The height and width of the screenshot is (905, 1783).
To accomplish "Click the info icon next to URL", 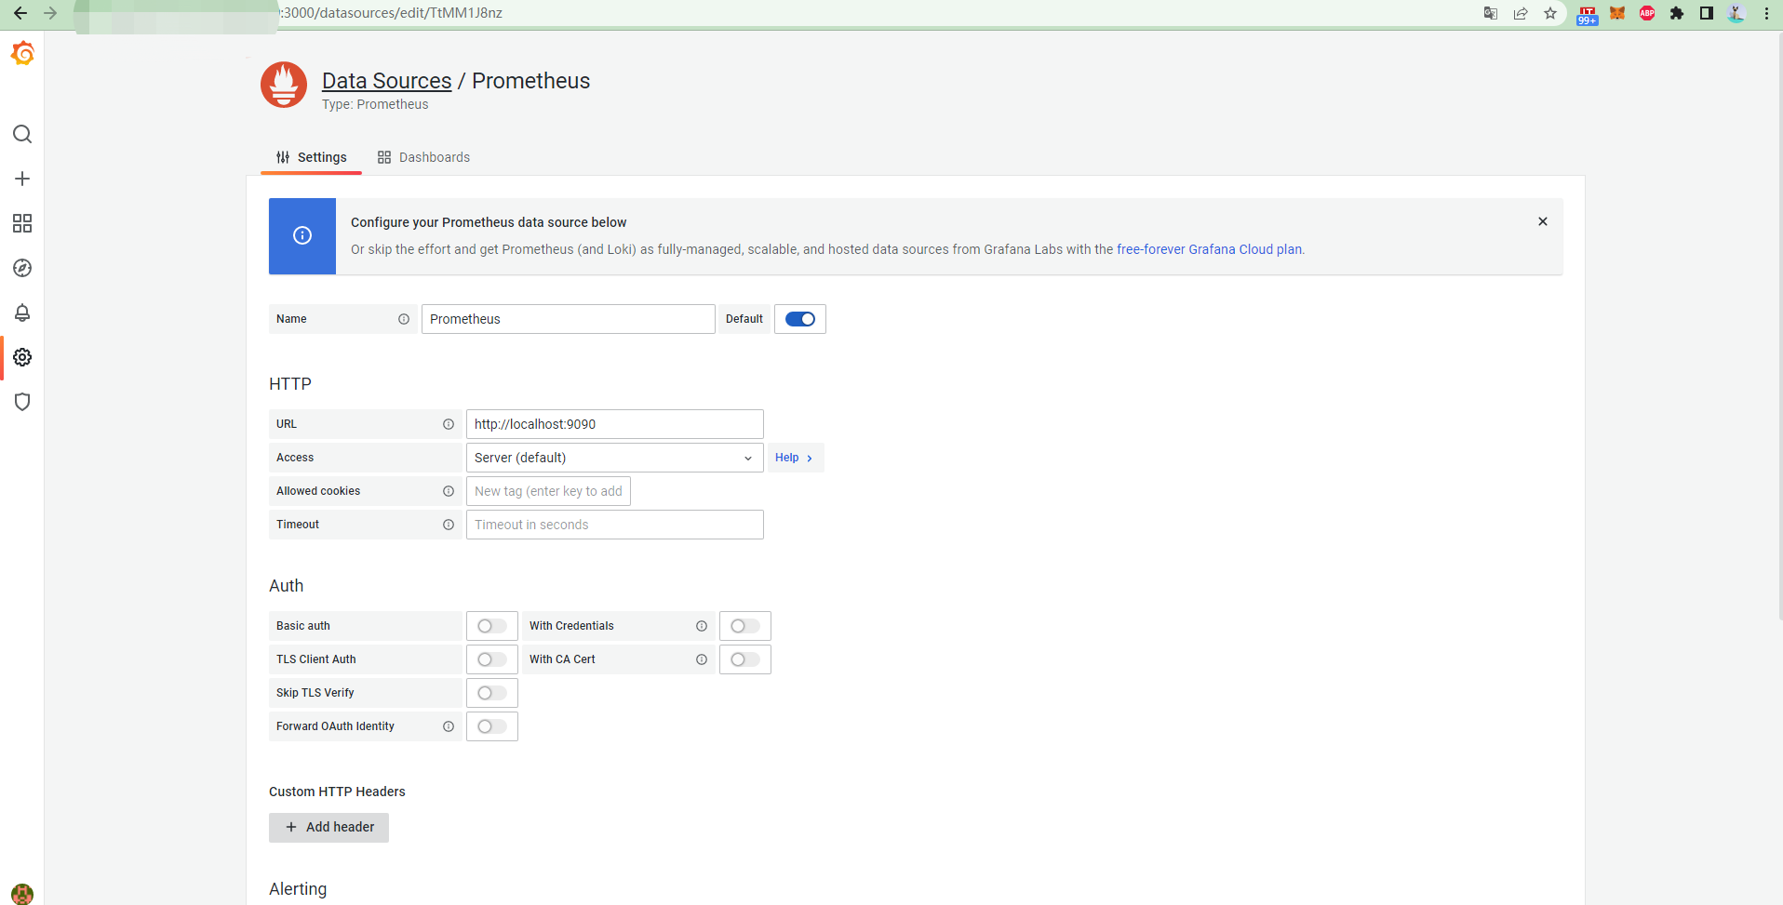I will pos(449,424).
